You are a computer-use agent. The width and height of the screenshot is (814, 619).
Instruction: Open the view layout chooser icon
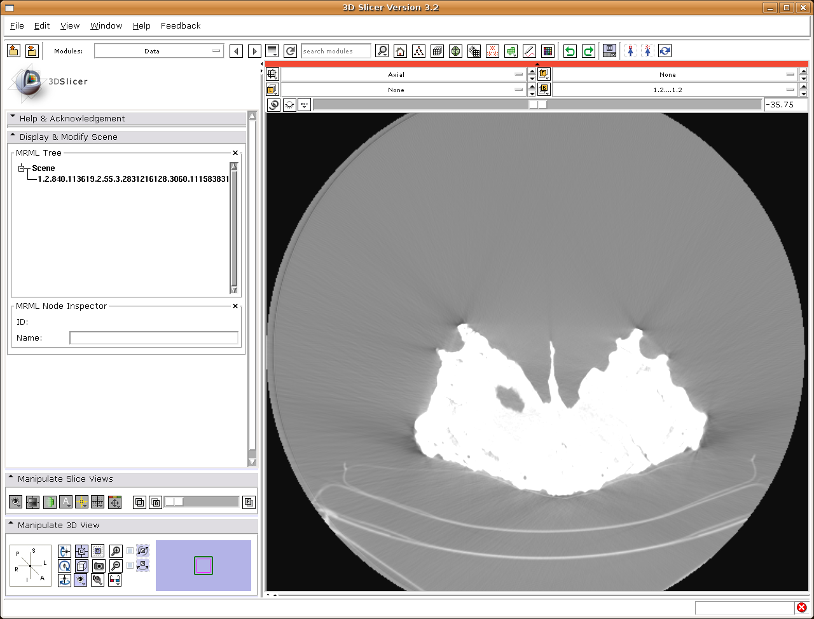610,51
